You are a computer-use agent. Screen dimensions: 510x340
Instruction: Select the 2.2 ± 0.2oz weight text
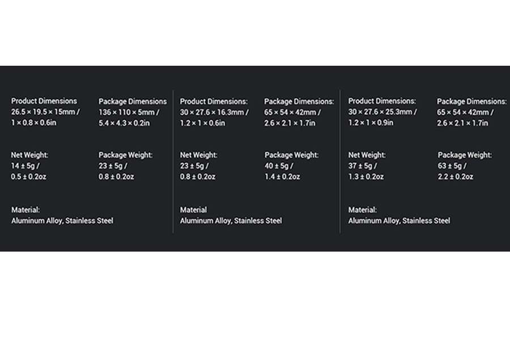(455, 177)
